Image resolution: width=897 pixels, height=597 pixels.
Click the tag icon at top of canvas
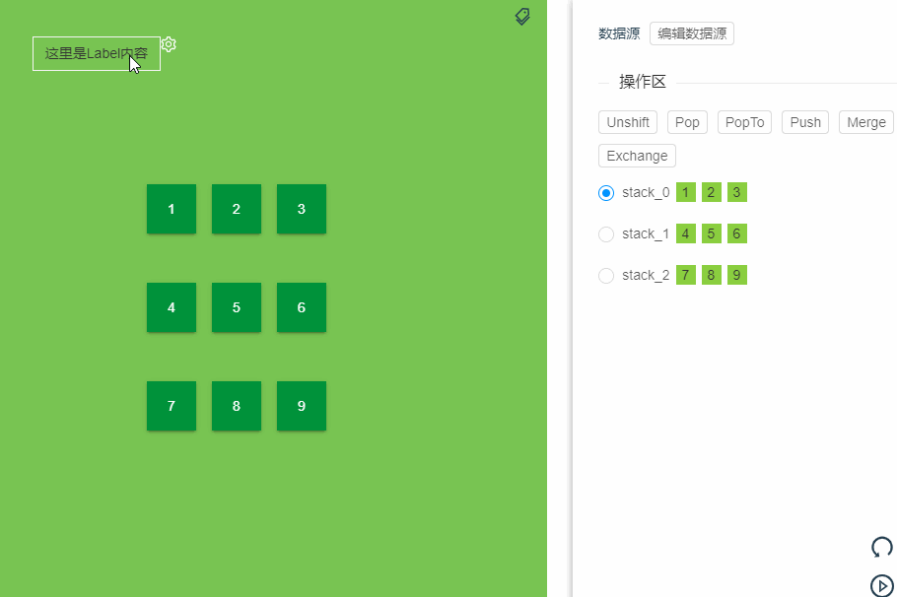(x=522, y=16)
